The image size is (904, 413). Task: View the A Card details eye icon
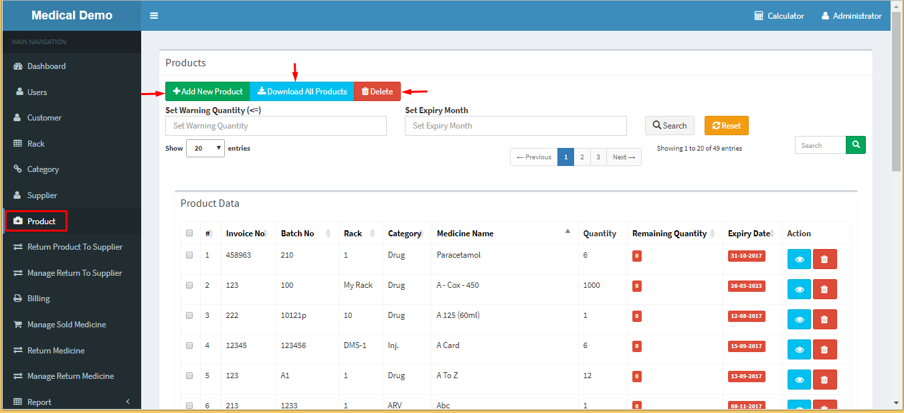tap(799, 349)
